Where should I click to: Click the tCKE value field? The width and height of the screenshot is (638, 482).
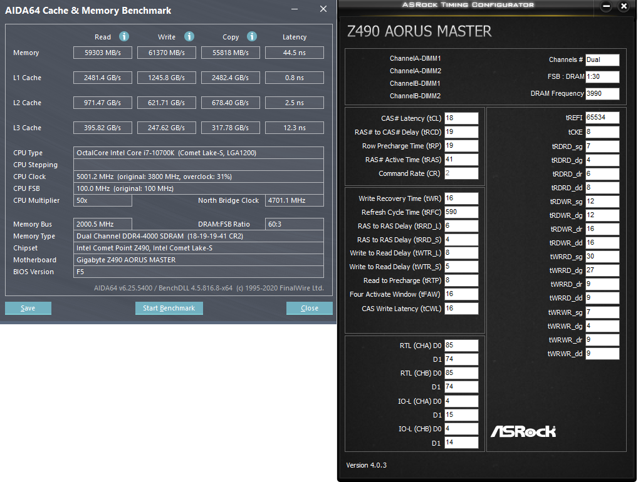(x=602, y=132)
